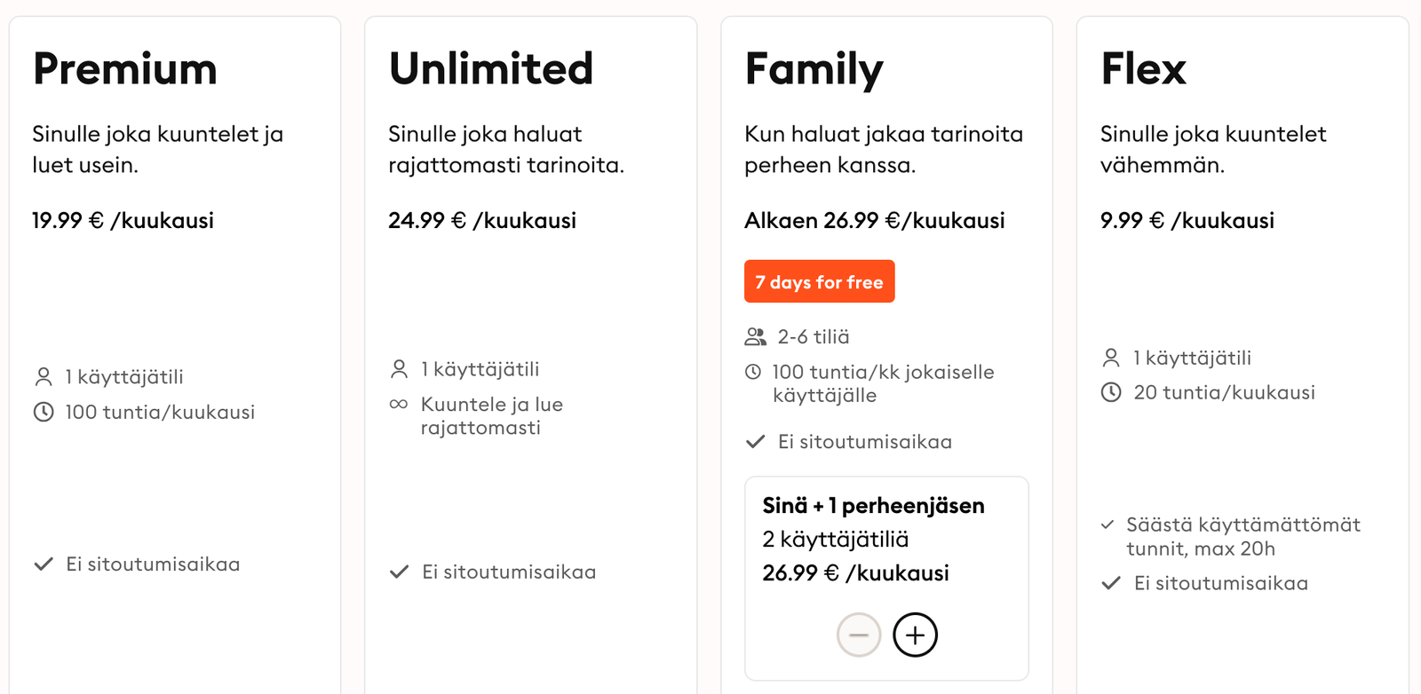This screenshot has height=694, width=1421.
Task: Click the group people icon beside 2-6 tiliä
Action: tap(756, 336)
